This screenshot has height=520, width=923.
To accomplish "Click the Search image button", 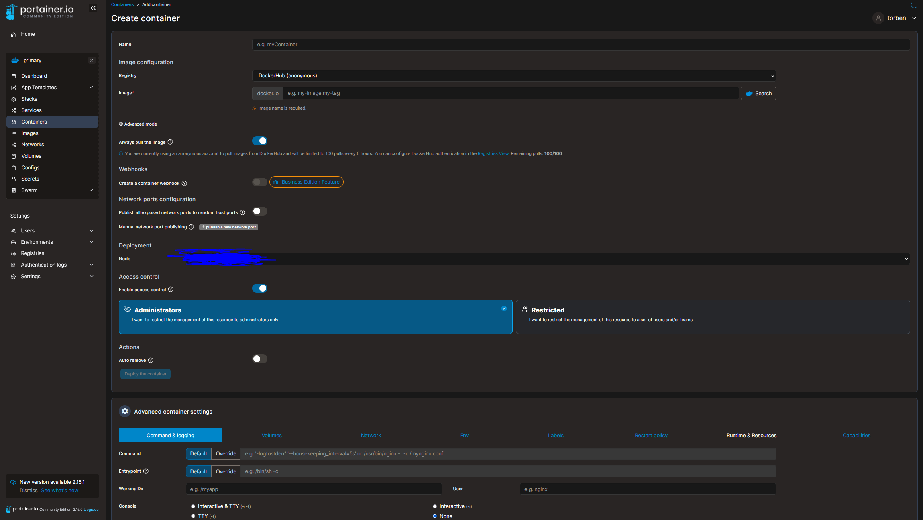I will tap(758, 94).
